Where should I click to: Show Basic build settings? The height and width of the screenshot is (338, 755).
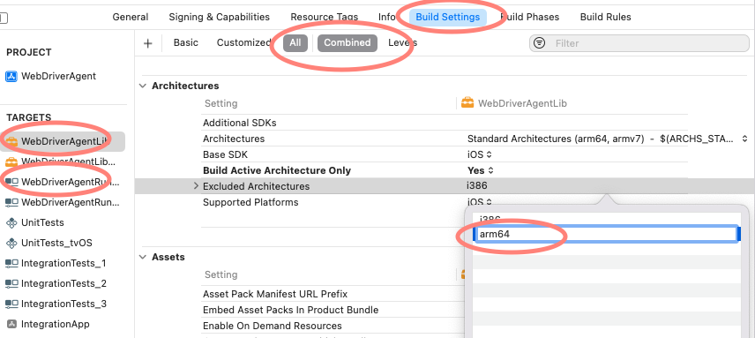[186, 42]
